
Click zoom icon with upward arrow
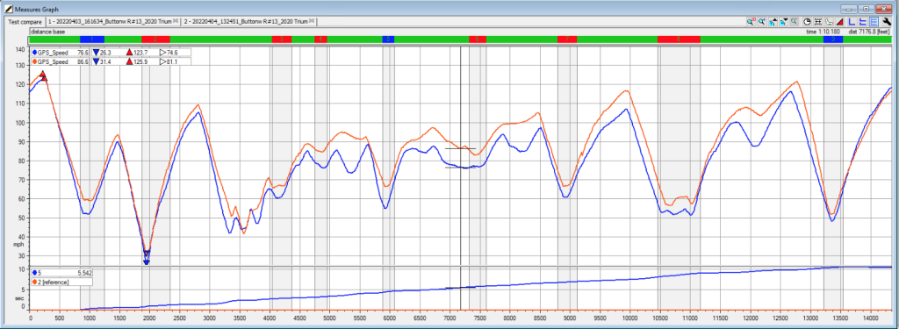pos(773,21)
